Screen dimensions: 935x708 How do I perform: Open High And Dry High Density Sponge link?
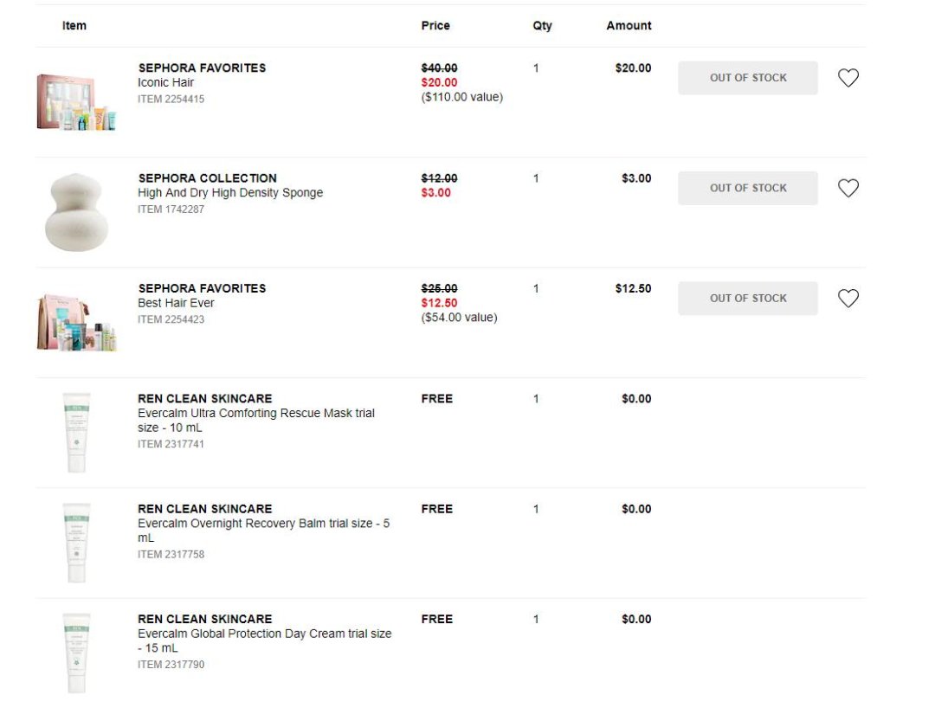click(x=230, y=193)
